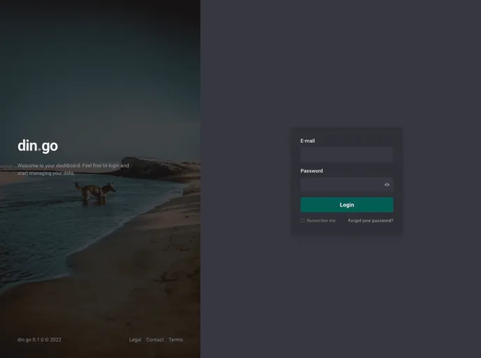Enable the Remember me checkbox
This screenshot has width=481, height=358.
click(x=303, y=221)
